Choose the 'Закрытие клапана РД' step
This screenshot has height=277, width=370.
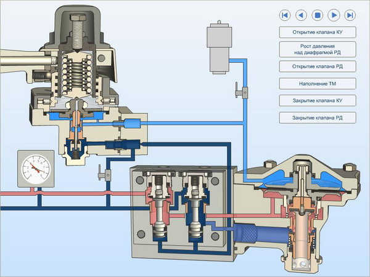click(x=318, y=118)
